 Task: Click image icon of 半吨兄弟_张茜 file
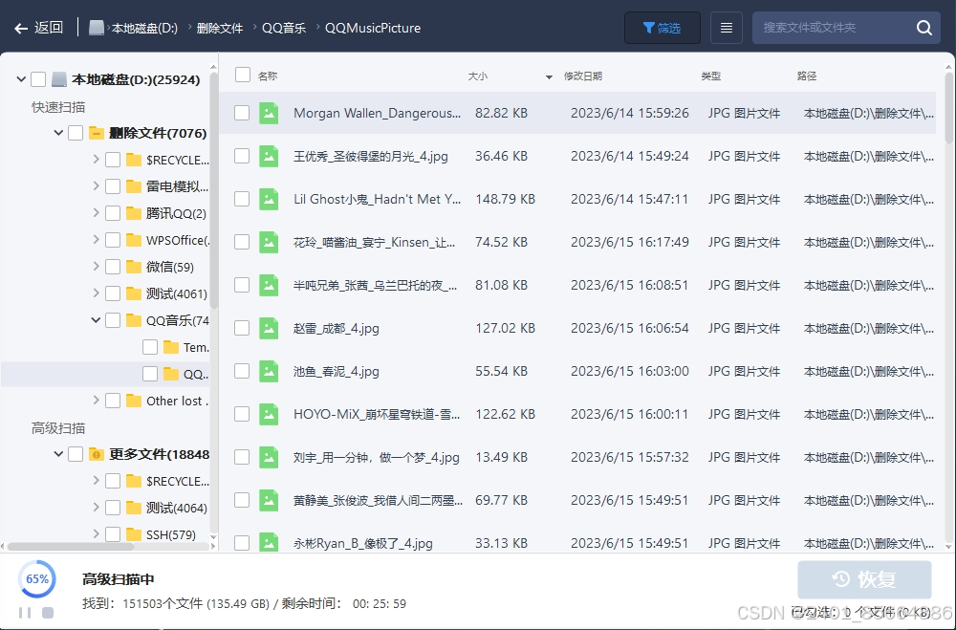(269, 285)
